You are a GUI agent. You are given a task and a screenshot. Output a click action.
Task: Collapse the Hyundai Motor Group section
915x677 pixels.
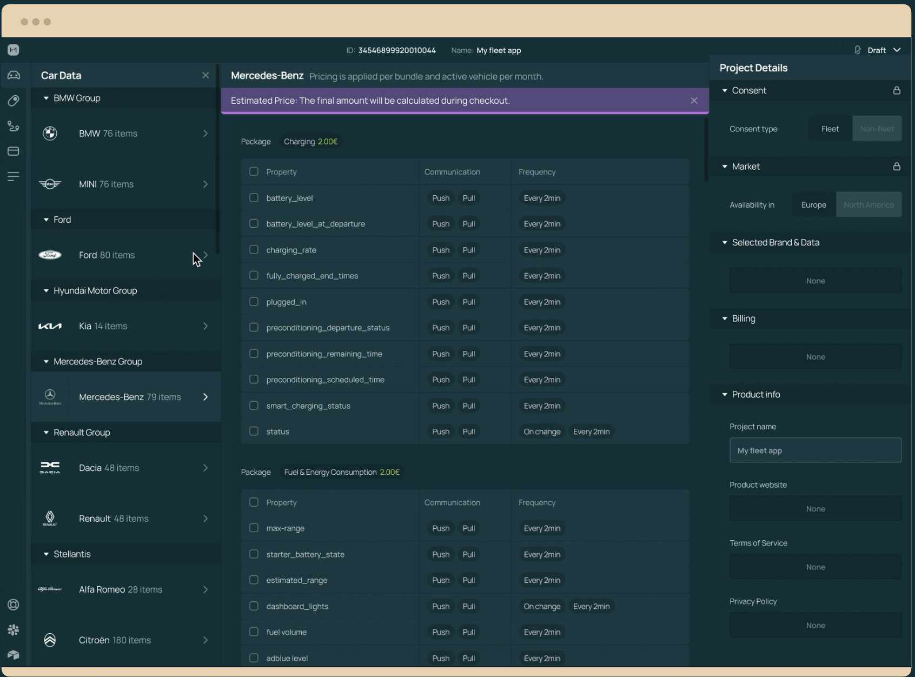tap(46, 290)
